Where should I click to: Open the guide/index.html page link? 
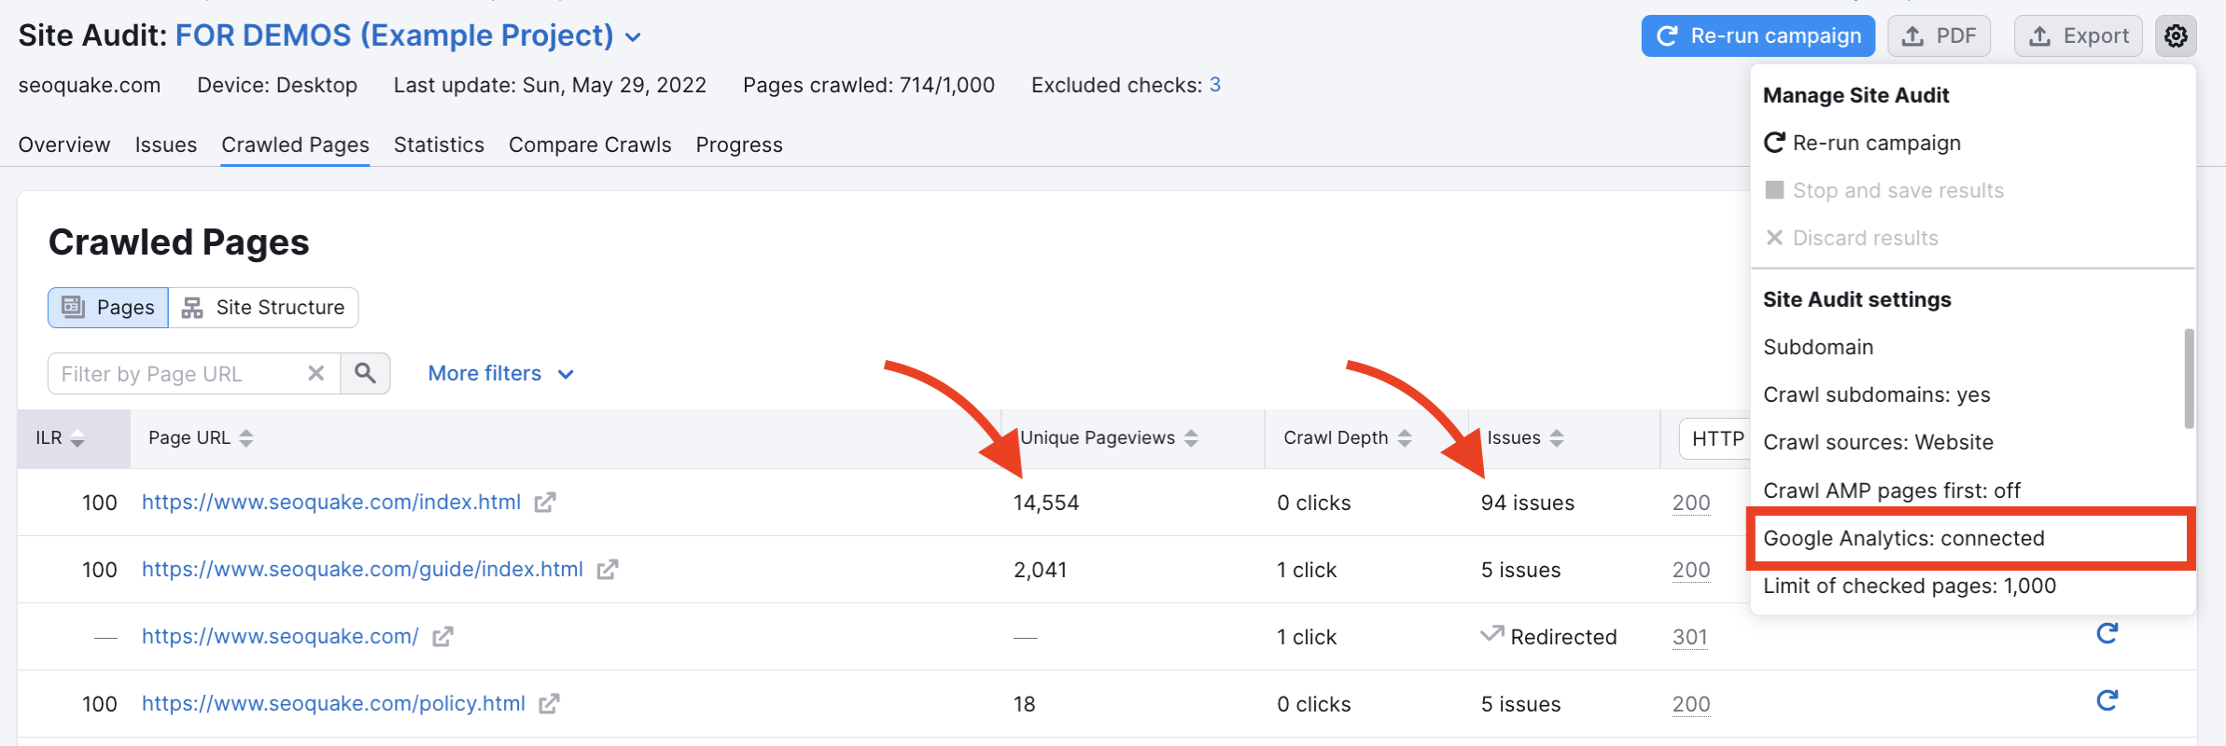click(x=362, y=569)
